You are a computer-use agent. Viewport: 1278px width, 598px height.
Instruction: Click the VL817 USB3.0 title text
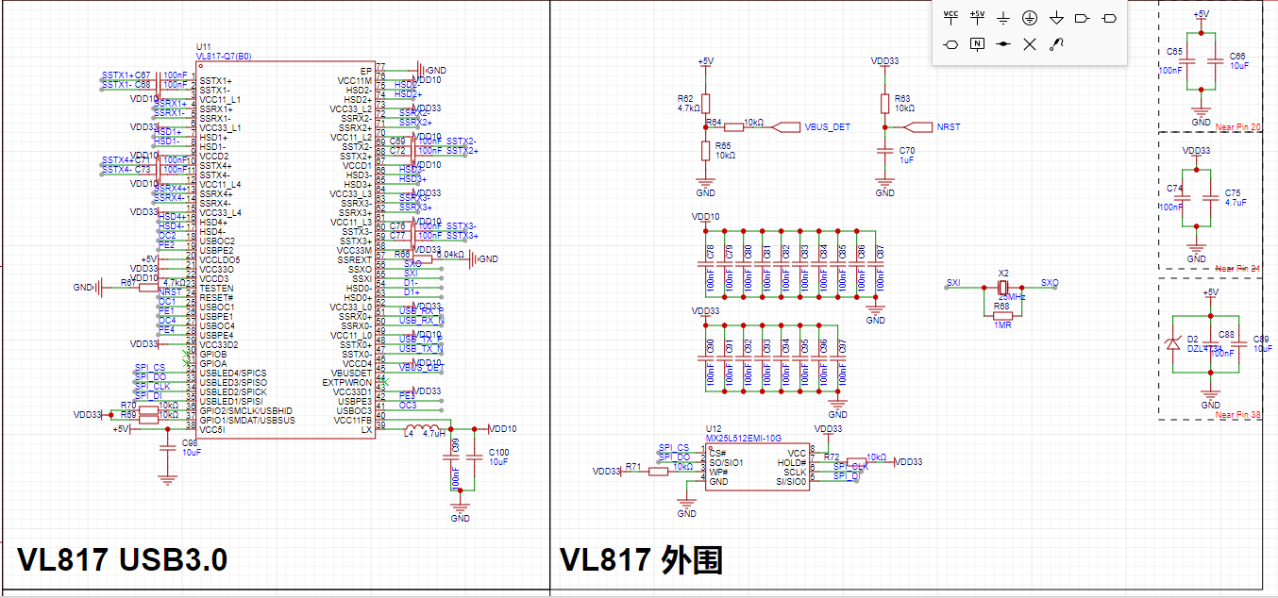(123, 559)
